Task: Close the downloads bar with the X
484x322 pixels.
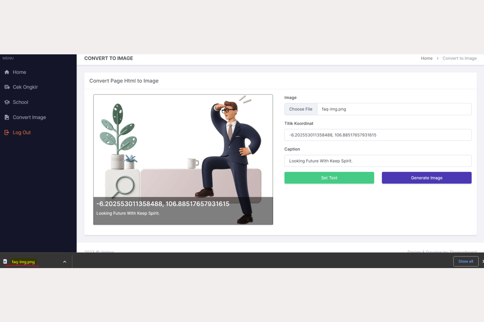Action: 483,261
